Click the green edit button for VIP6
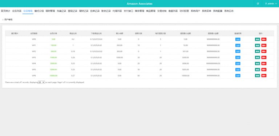 [x=257, y=76]
